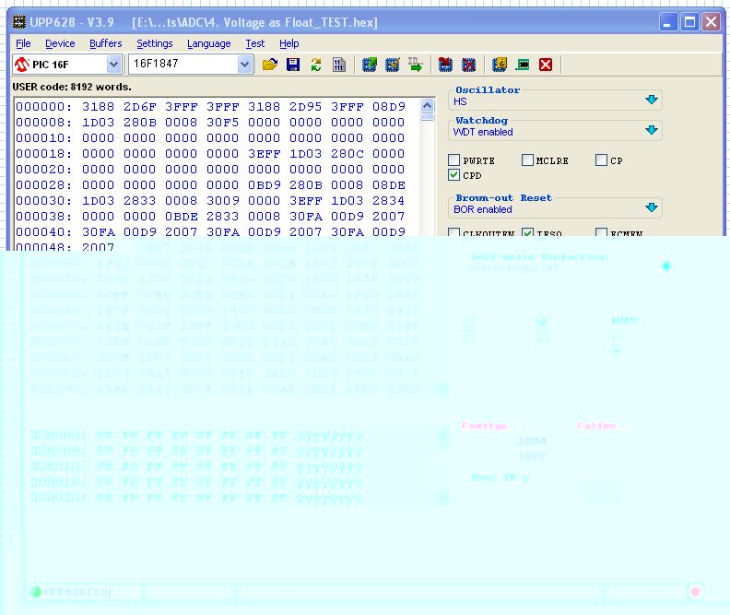Read the chip with the green arrow chip icon
This screenshot has height=615, width=730.
pyautogui.click(x=370, y=65)
